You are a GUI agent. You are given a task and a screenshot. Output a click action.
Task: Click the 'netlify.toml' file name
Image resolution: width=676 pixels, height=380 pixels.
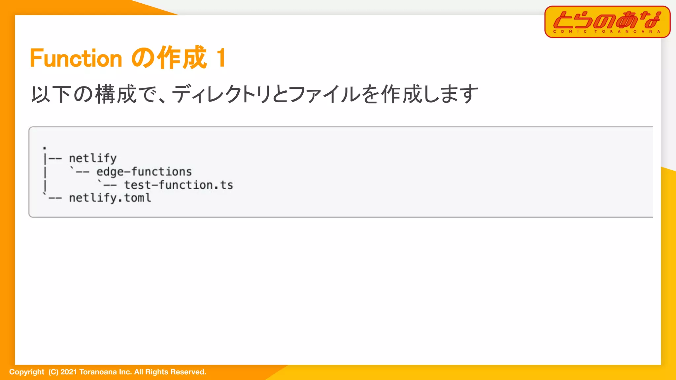pos(110,198)
